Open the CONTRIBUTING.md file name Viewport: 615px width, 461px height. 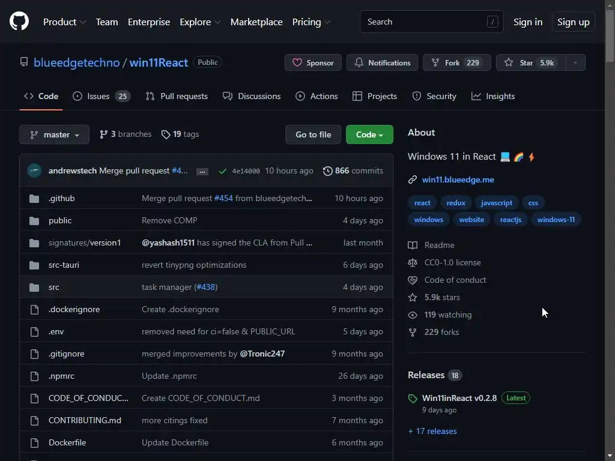pyautogui.click(x=85, y=420)
